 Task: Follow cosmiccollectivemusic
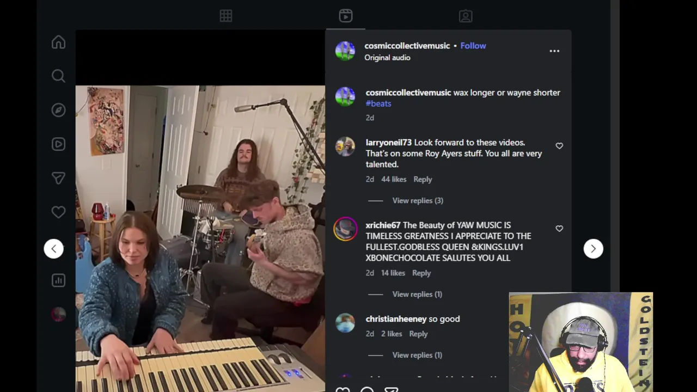(x=473, y=46)
